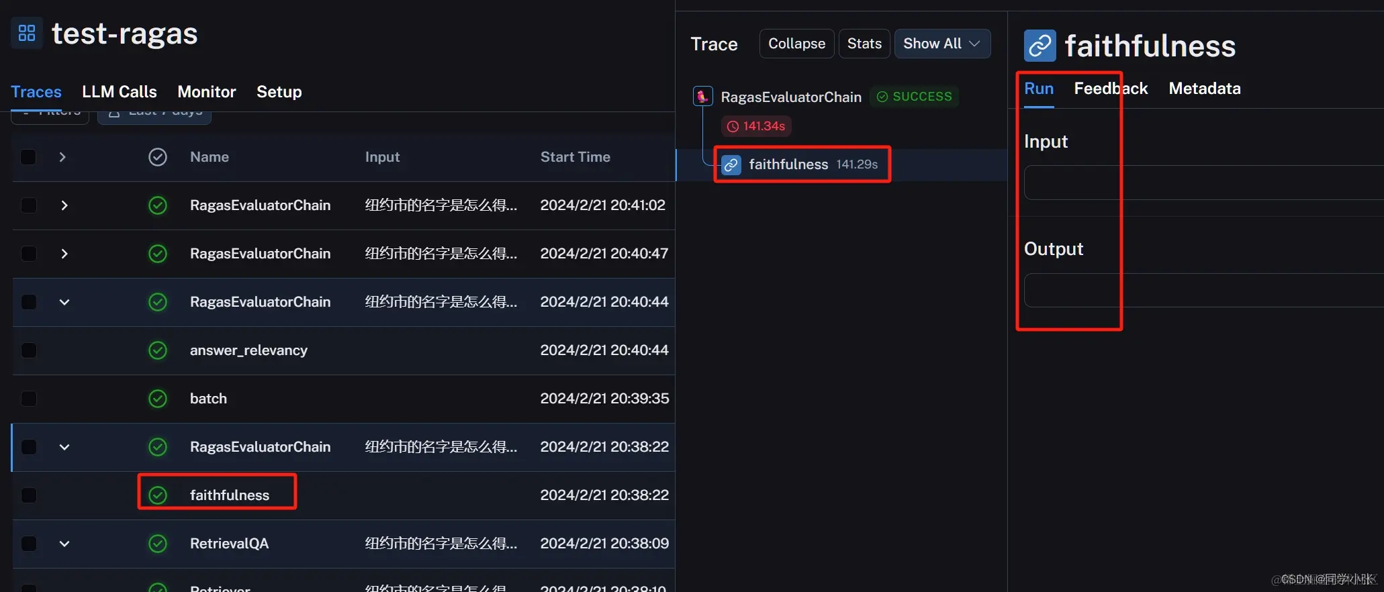This screenshot has height=592, width=1384.
Task: Select the Run tab
Action: point(1039,89)
